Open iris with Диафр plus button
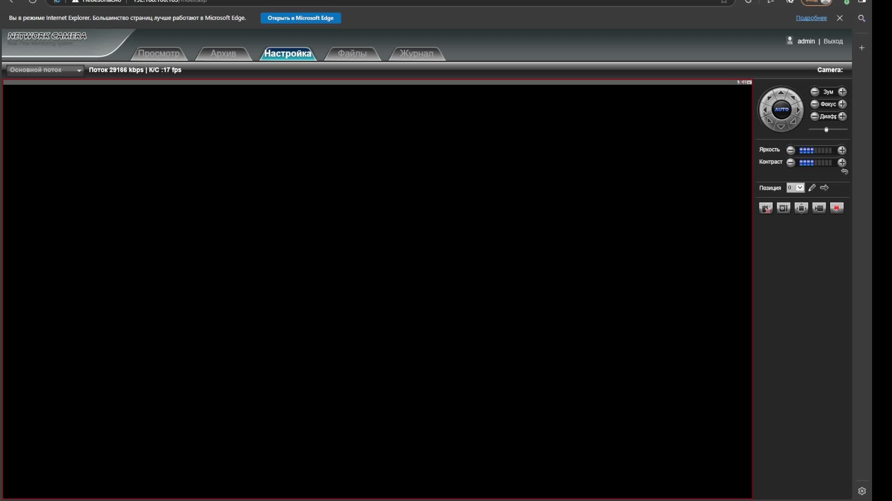Screen dimensions: 892x501 tap(842, 116)
